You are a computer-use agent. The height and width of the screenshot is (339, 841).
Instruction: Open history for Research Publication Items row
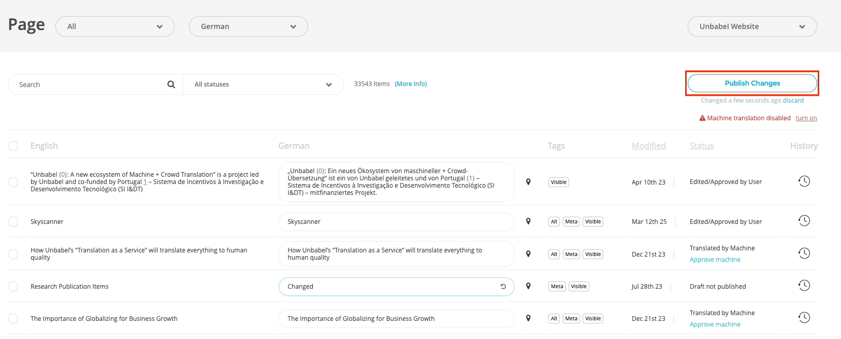(804, 286)
